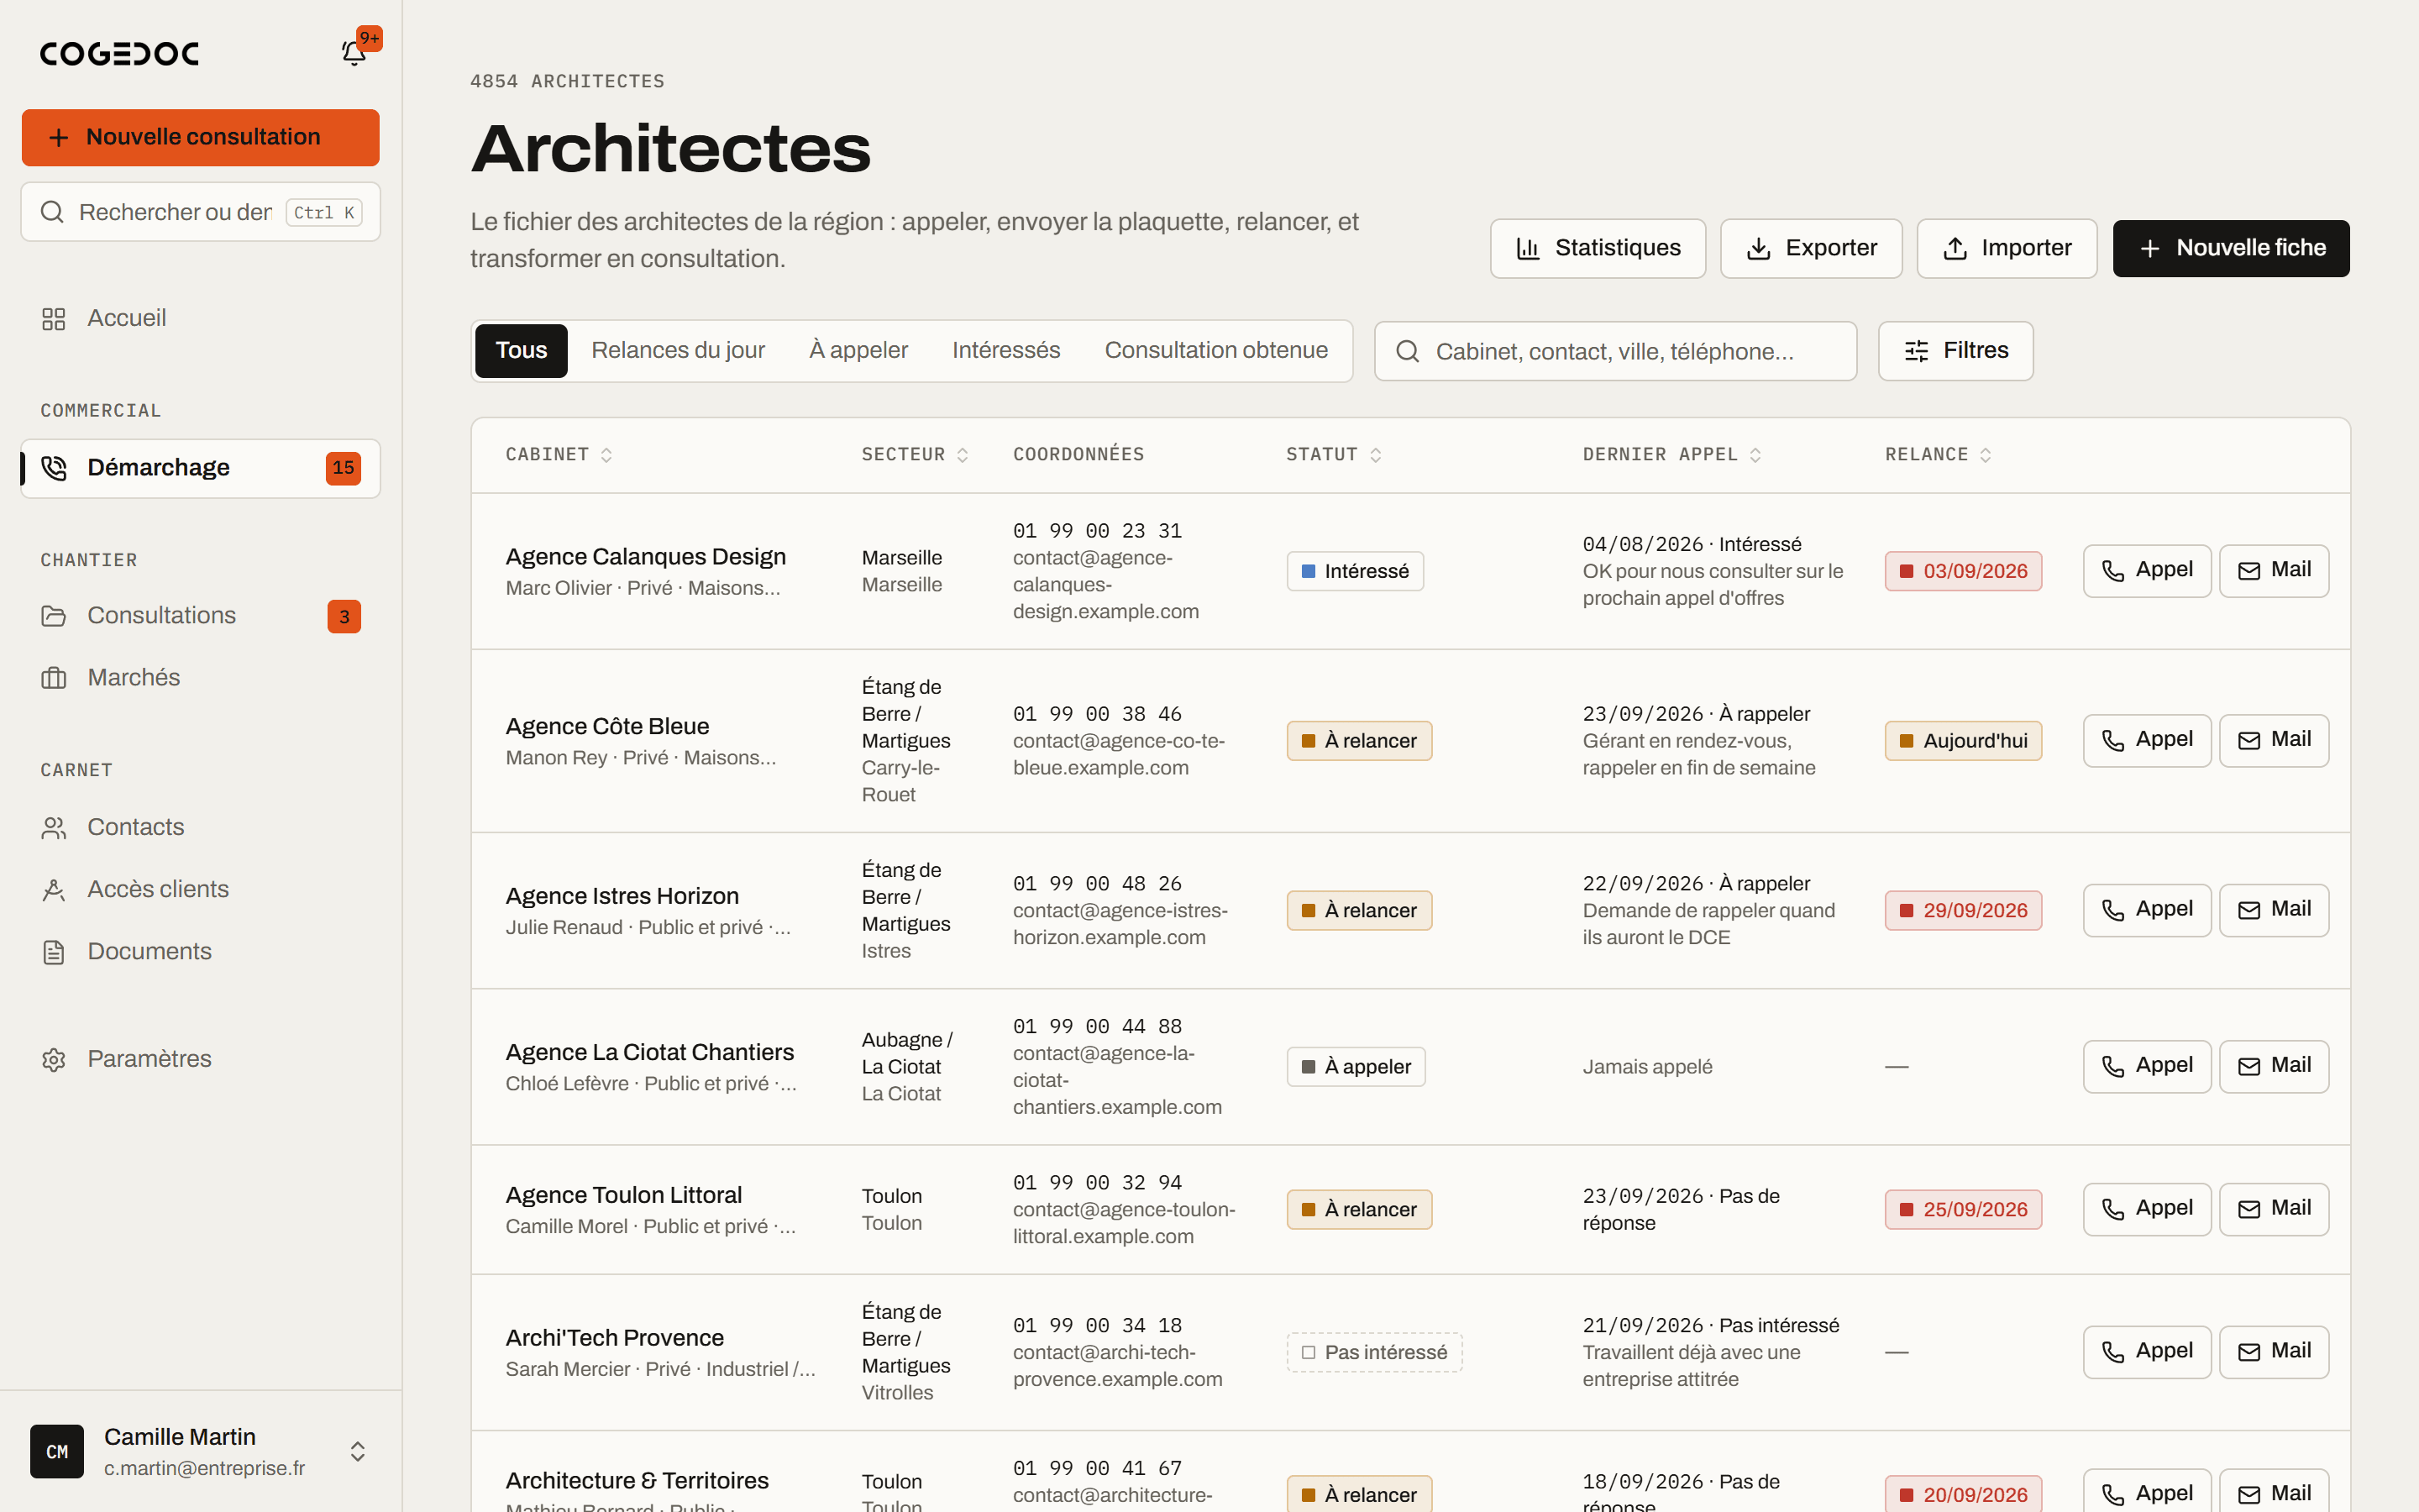Click the Démarchage phone icon
This screenshot has height=1512, width=2419.
click(54, 468)
